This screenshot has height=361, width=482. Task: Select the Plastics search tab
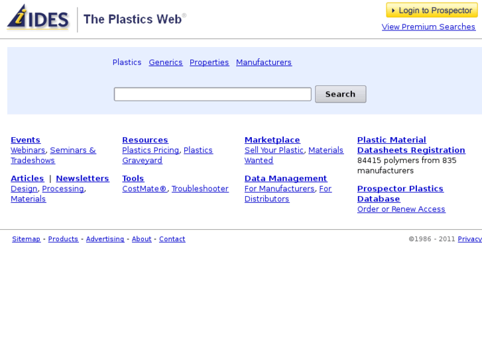pyautogui.click(x=127, y=62)
